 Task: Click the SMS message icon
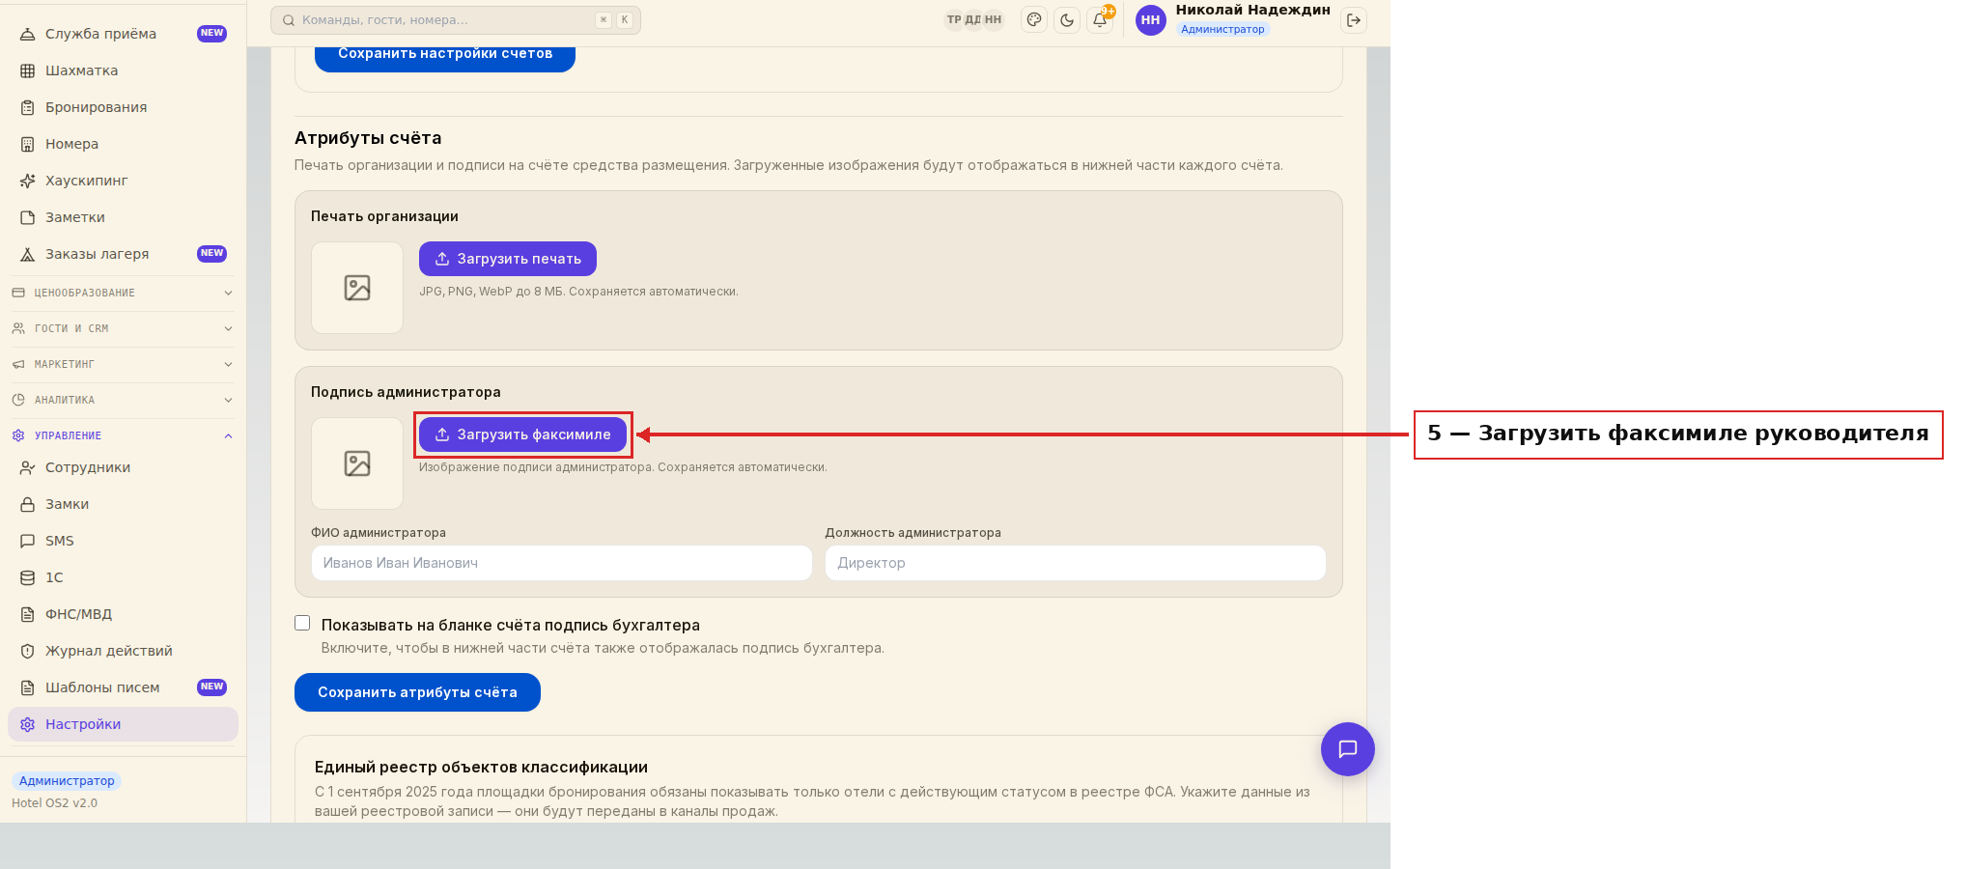[28, 541]
